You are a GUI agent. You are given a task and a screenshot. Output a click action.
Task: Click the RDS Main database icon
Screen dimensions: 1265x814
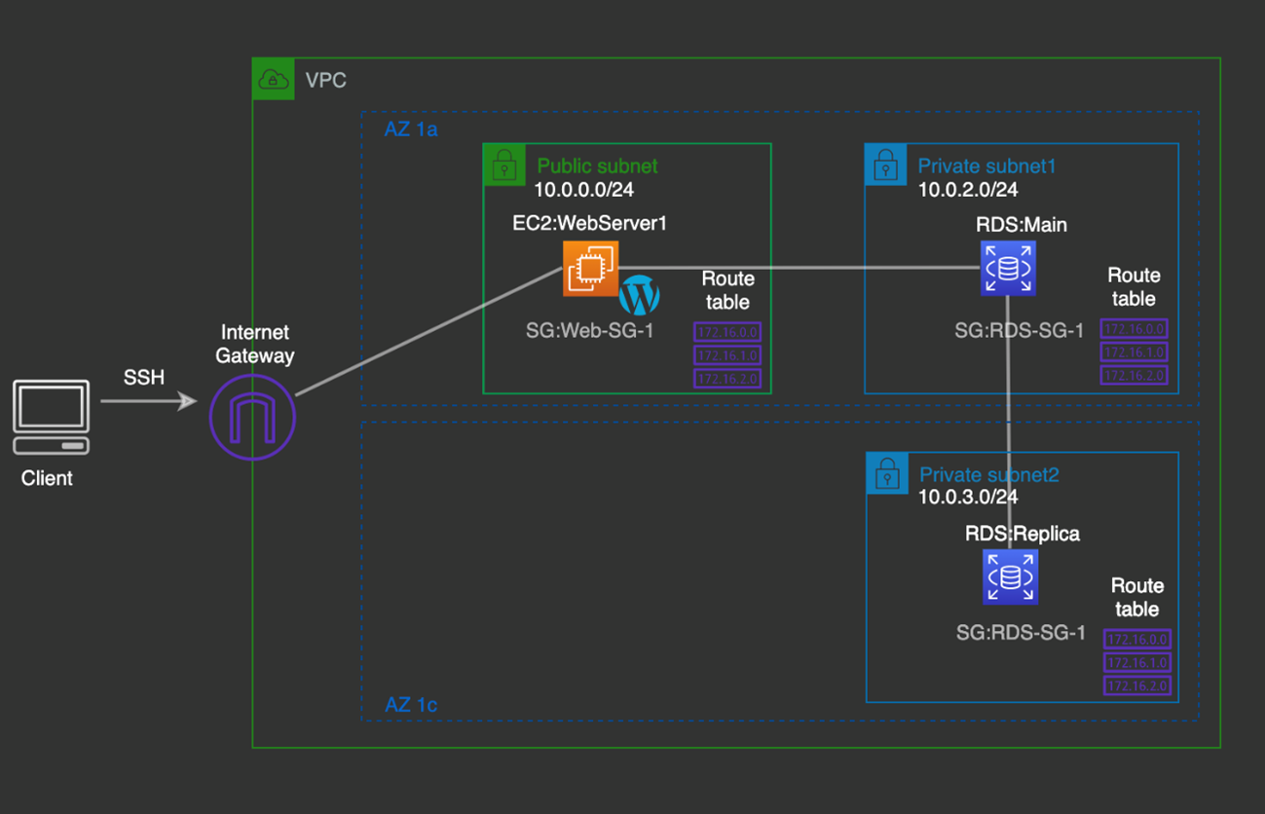(x=1008, y=268)
